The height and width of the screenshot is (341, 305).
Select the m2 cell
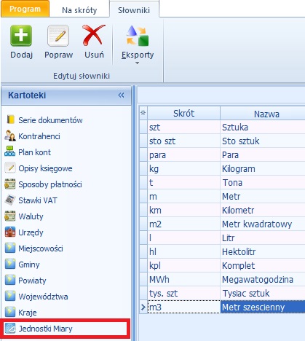pyautogui.click(x=183, y=224)
